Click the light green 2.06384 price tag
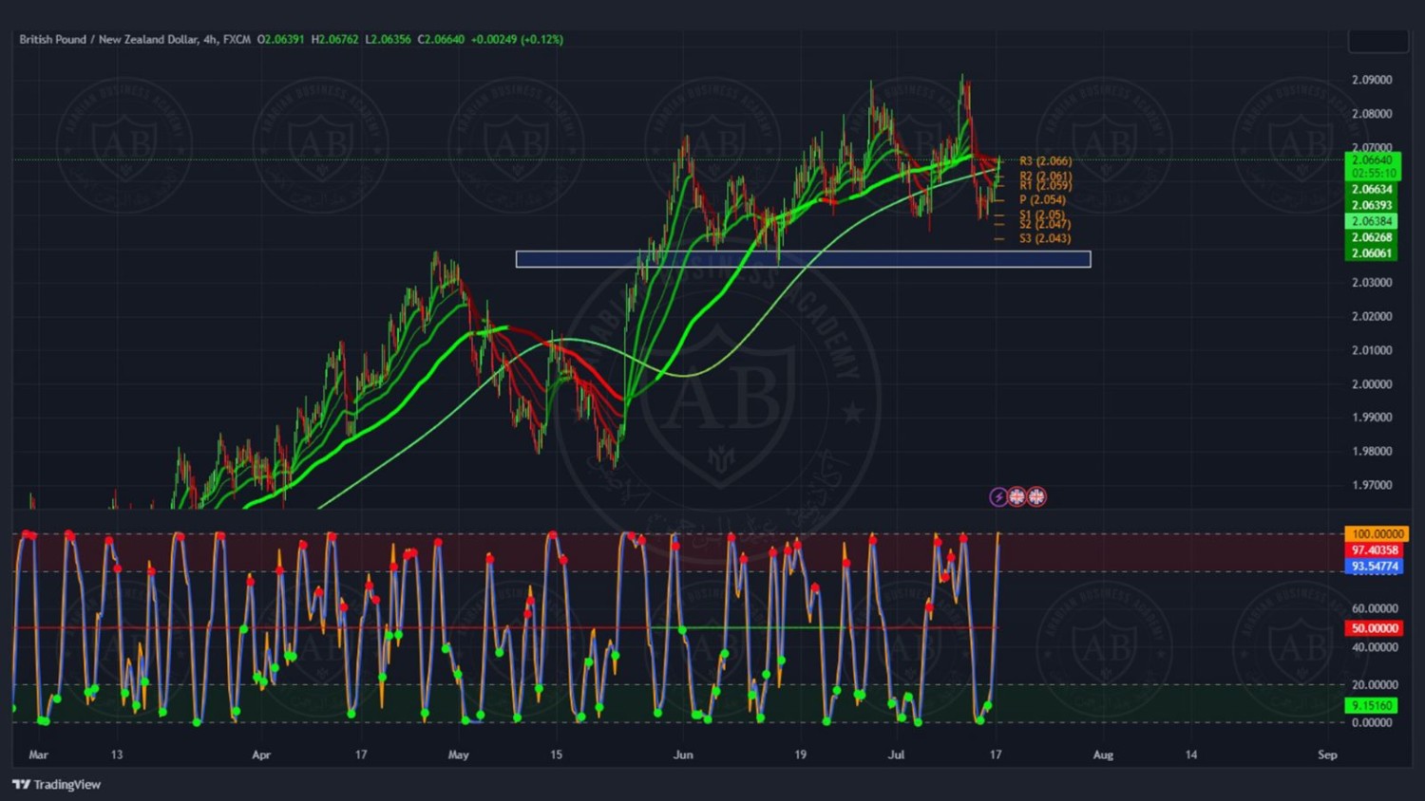 (x=1373, y=221)
